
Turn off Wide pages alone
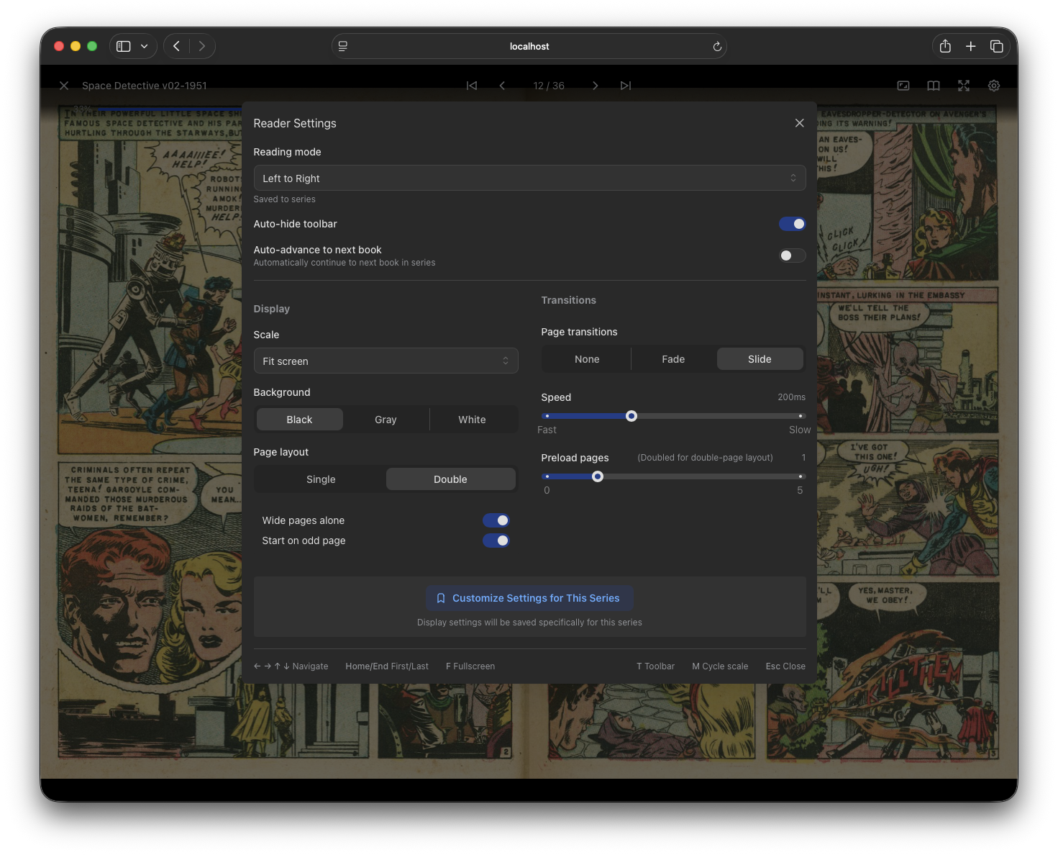[x=496, y=520]
